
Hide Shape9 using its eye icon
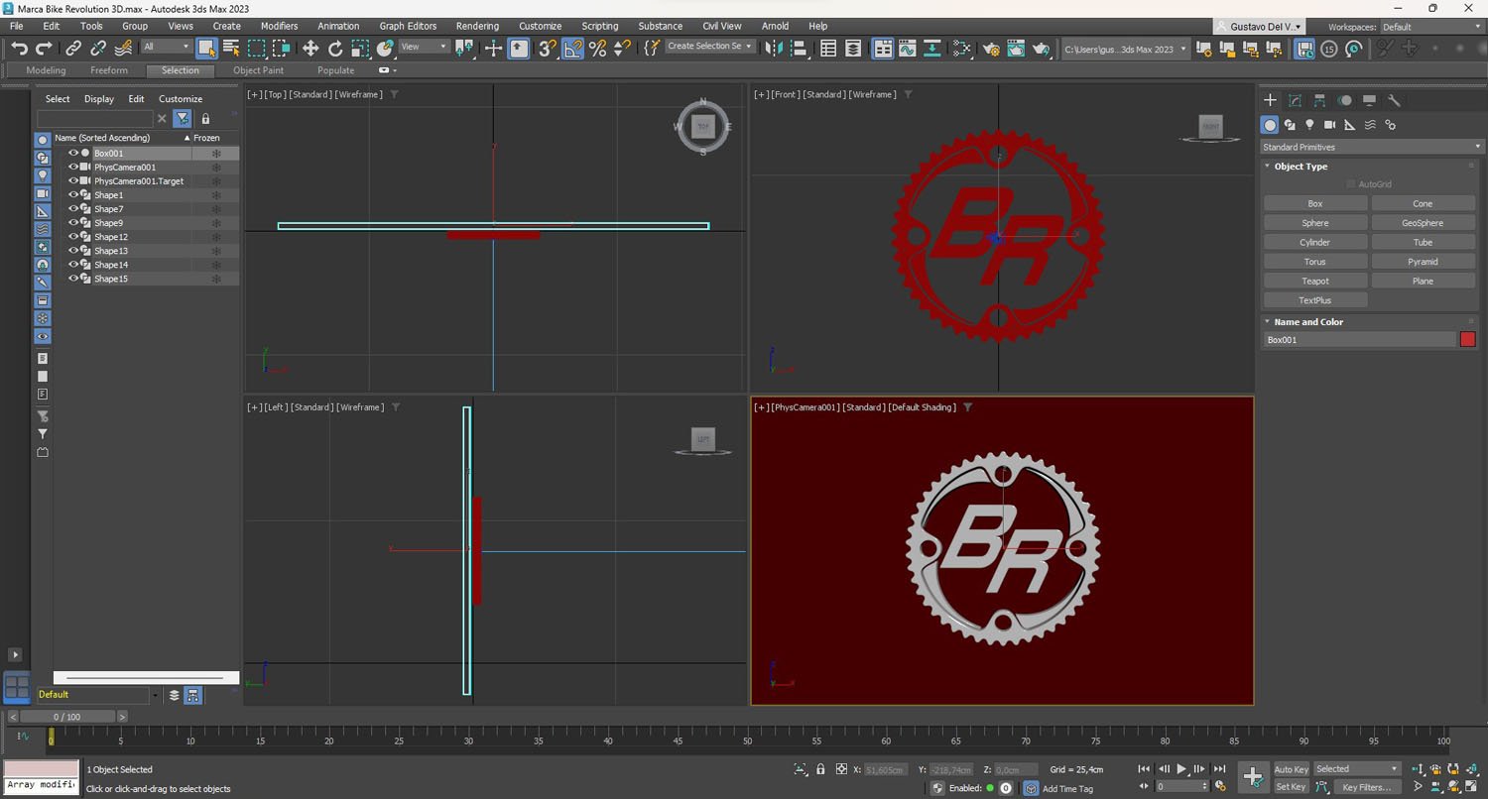[x=73, y=223]
